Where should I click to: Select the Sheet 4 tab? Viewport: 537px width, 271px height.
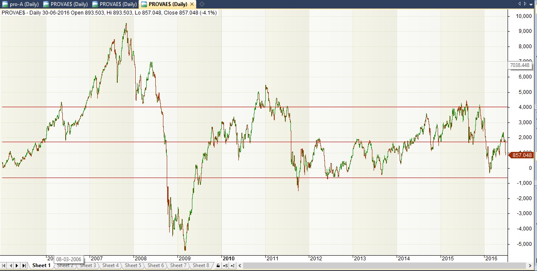click(x=110, y=265)
